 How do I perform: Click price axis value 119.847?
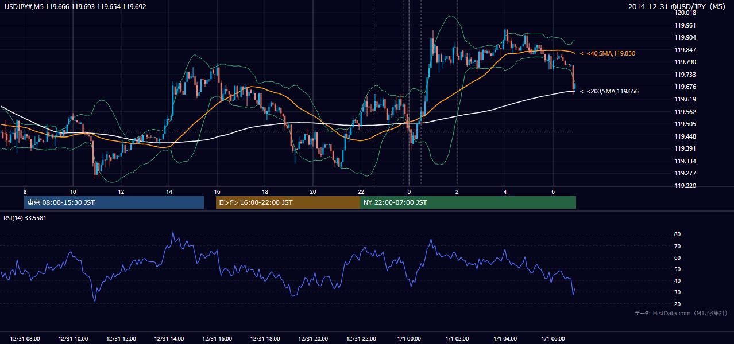(x=685, y=50)
